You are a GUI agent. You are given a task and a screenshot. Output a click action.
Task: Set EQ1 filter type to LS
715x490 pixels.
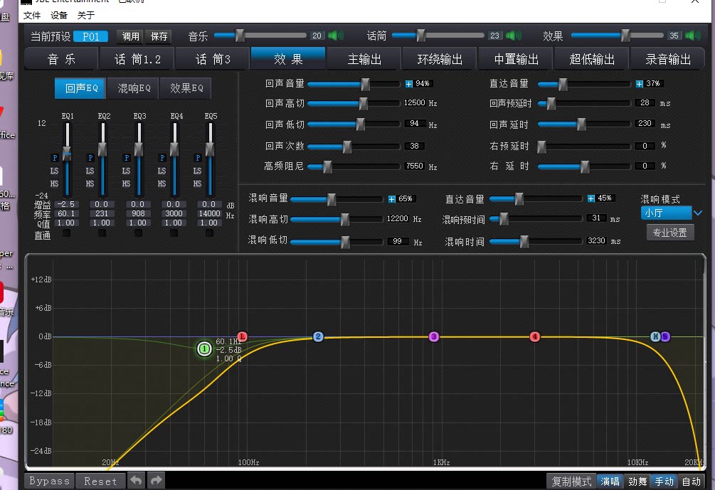(x=54, y=171)
